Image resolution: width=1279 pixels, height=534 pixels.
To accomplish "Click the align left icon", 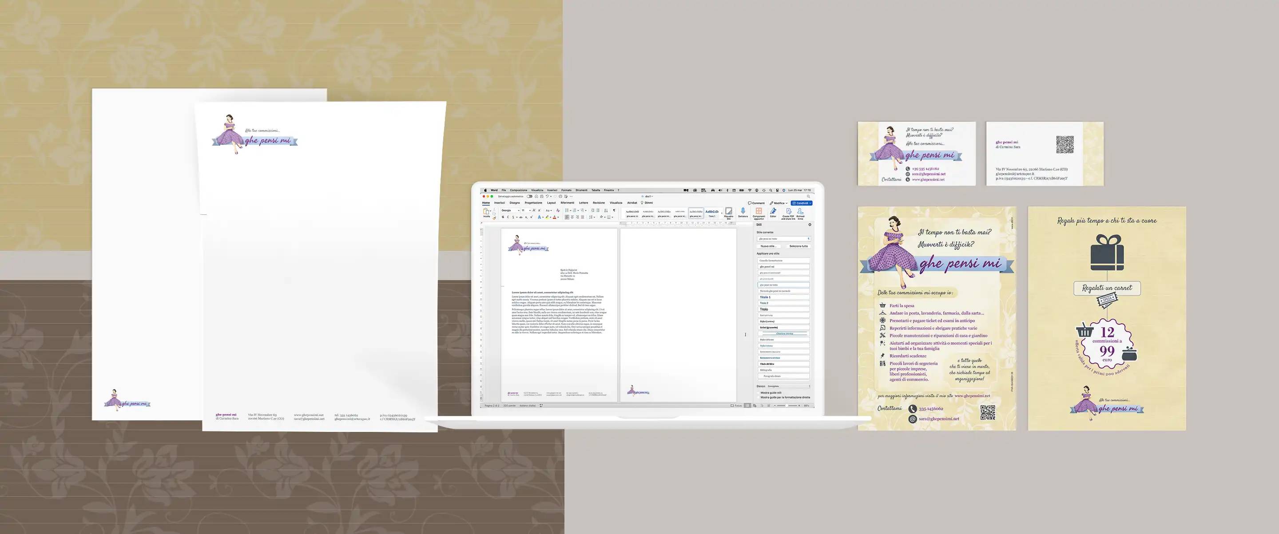I will pyautogui.click(x=567, y=218).
